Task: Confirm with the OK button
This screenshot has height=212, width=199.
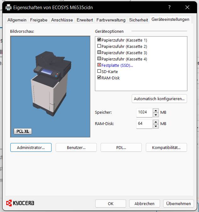Action: (x=111, y=203)
